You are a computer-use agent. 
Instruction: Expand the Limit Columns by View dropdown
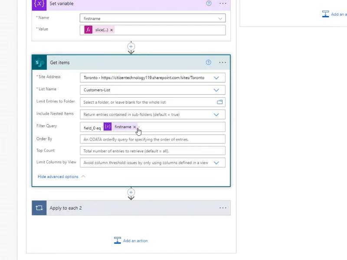coord(216,163)
